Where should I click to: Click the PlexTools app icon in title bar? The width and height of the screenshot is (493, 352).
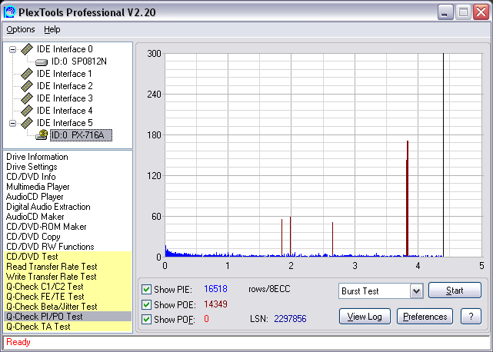click(x=10, y=12)
